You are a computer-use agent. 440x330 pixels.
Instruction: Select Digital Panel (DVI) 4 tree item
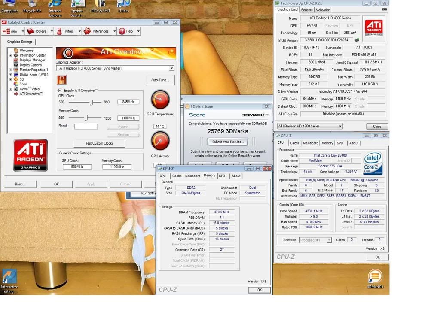coord(34,75)
